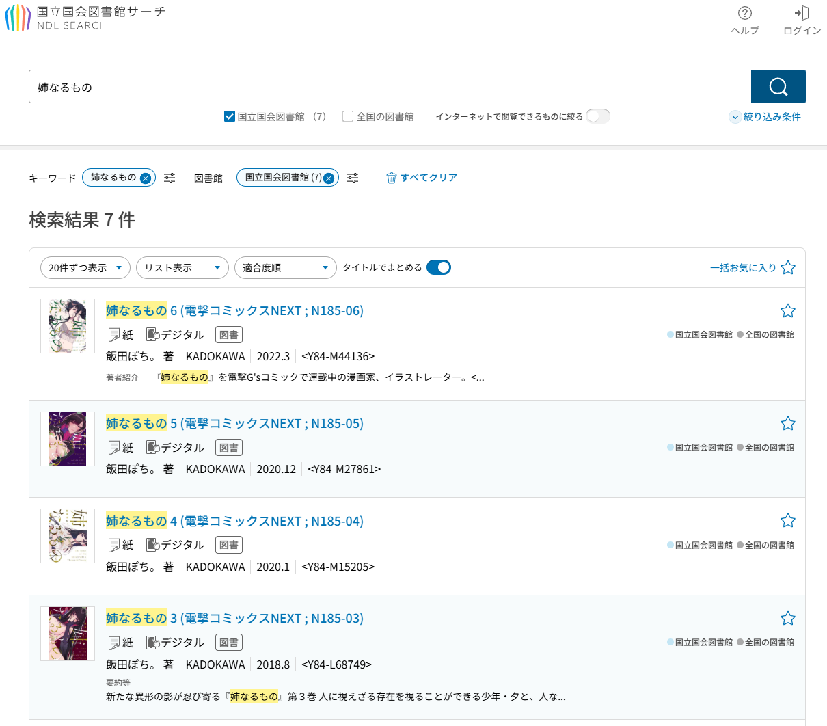The width and height of the screenshot is (827, 726).
Task: Click the search box containing 姉なるもの
Action: [390, 87]
